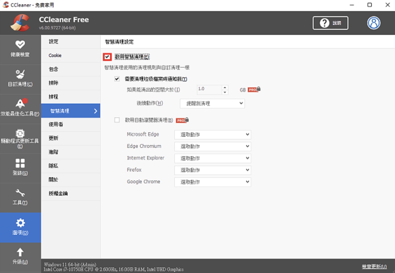This screenshot has height=273, width=395.
Task: Open the 排除 exclude menu item
Action: pos(71,83)
